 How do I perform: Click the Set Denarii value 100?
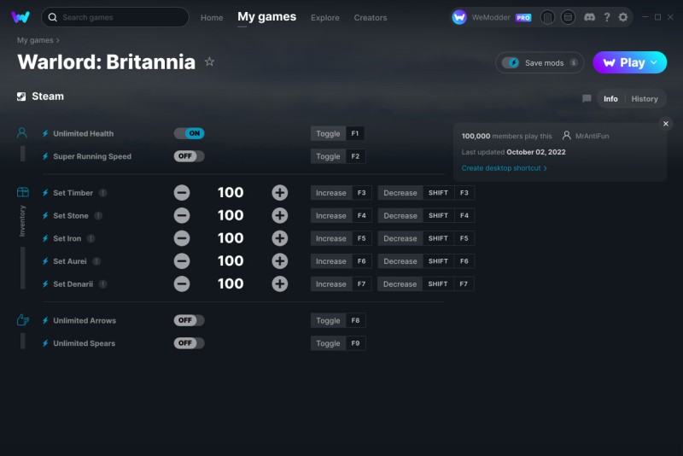(x=231, y=284)
